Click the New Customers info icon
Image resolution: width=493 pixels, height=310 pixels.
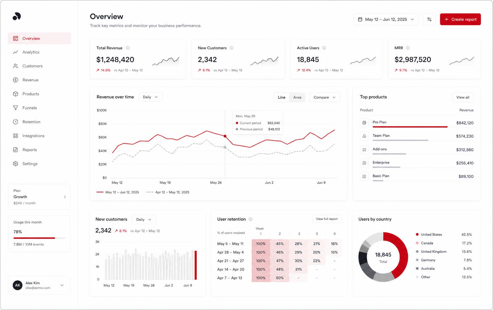[231, 48]
